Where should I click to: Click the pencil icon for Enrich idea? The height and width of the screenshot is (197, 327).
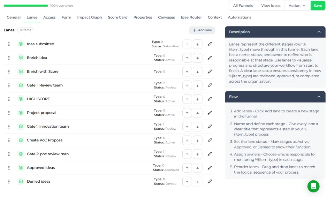tap(209, 58)
